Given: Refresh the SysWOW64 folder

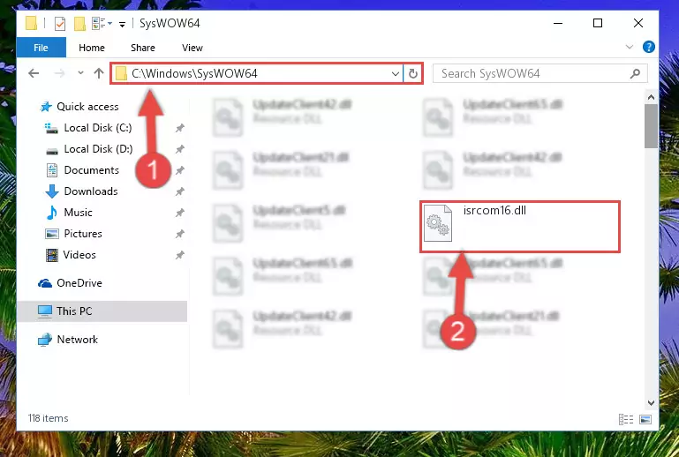Looking at the screenshot, I should [413, 74].
